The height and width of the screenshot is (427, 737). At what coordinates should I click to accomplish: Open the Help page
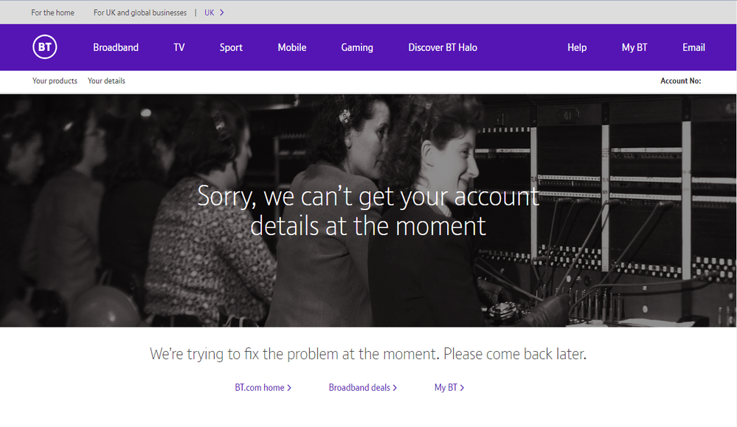tap(577, 47)
